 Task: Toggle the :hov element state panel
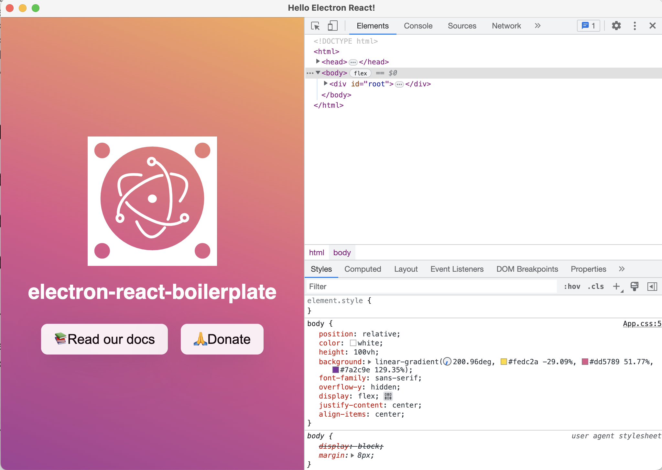tap(572, 286)
